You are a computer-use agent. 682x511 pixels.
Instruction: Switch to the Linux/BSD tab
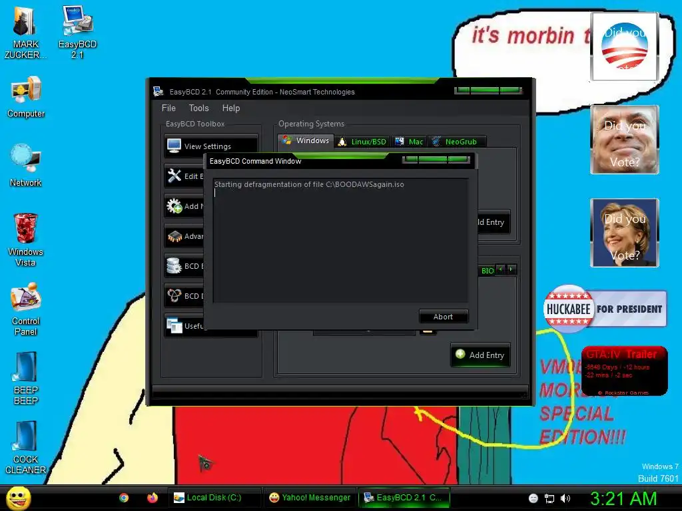click(362, 142)
